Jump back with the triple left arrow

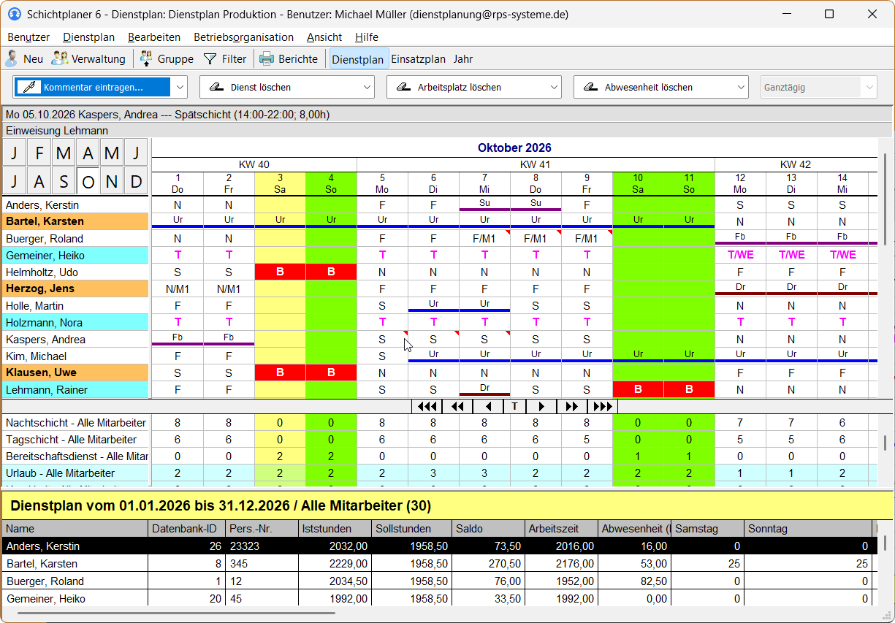427,407
